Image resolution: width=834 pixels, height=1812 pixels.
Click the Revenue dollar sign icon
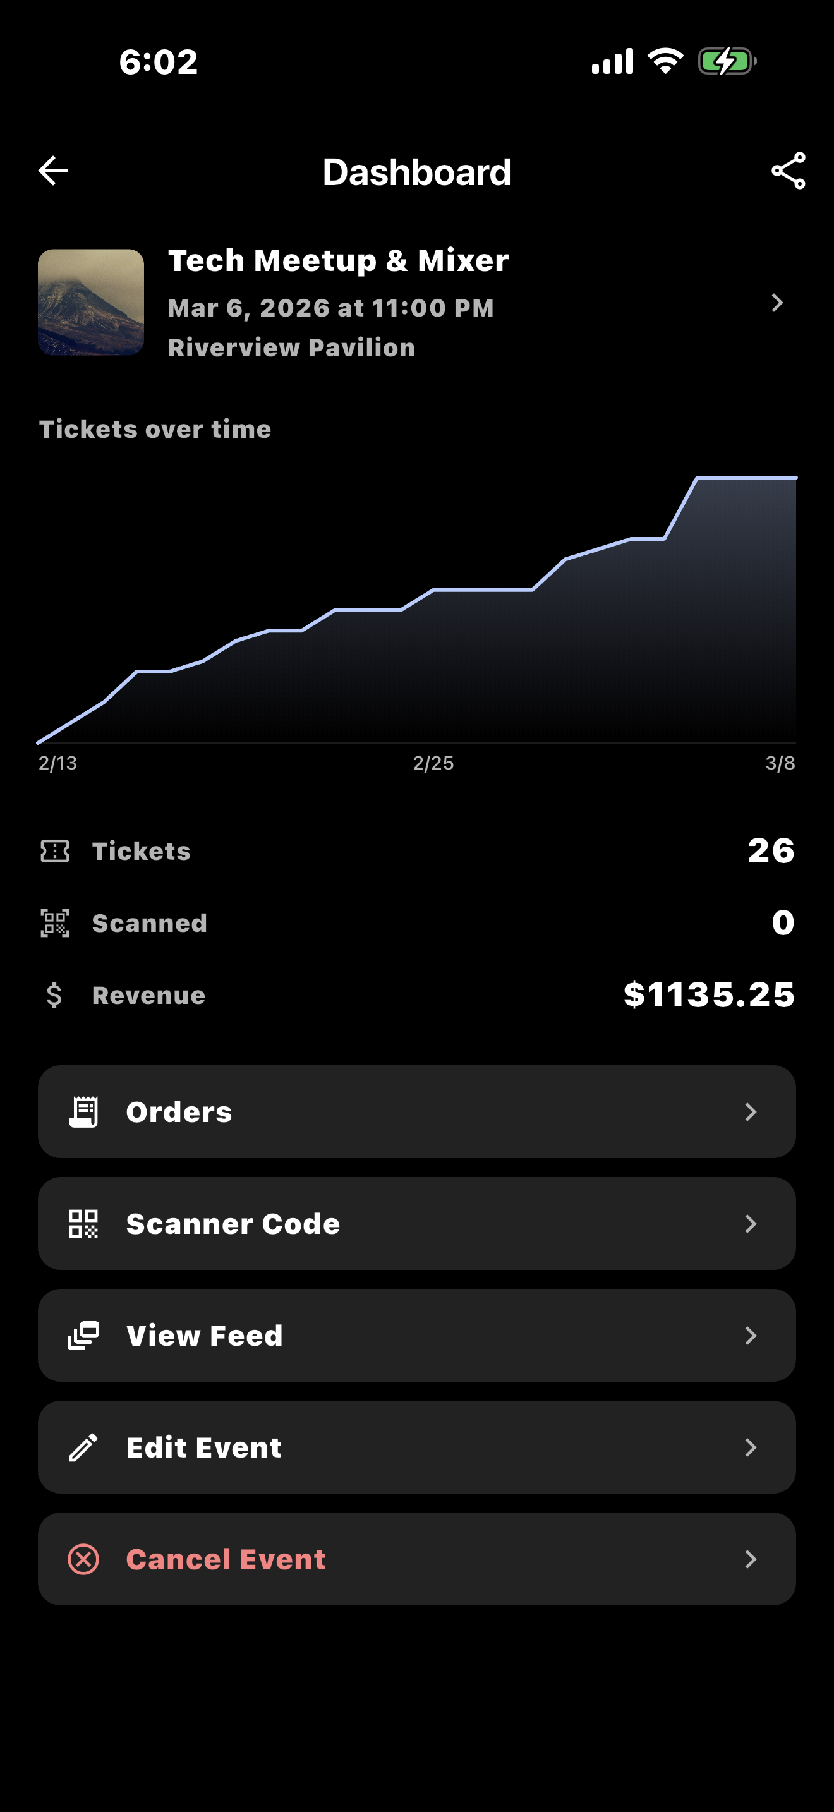54,995
